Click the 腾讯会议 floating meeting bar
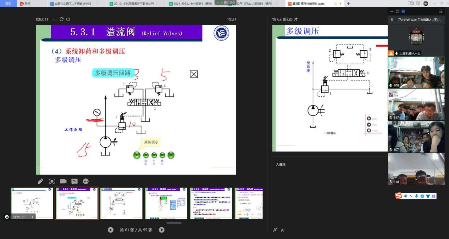 225,2
